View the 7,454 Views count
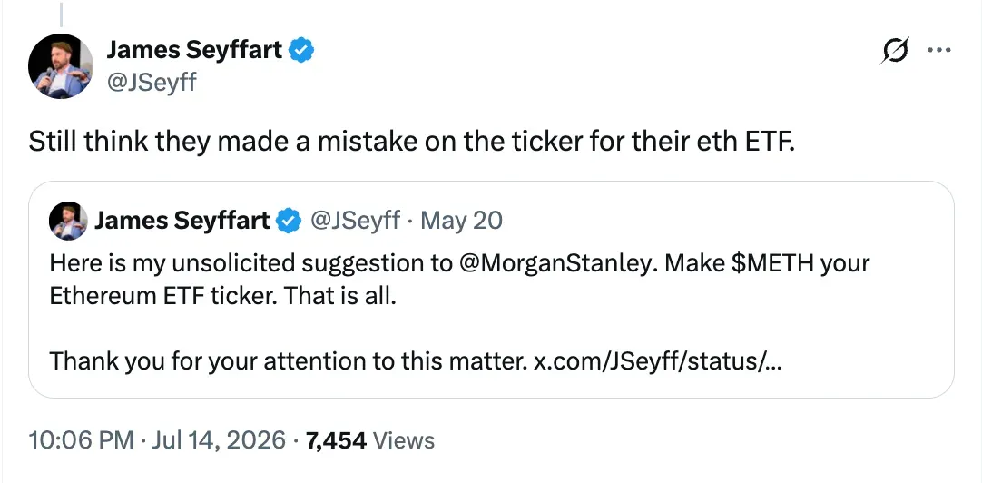The width and height of the screenshot is (982, 483). coord(369,440)
